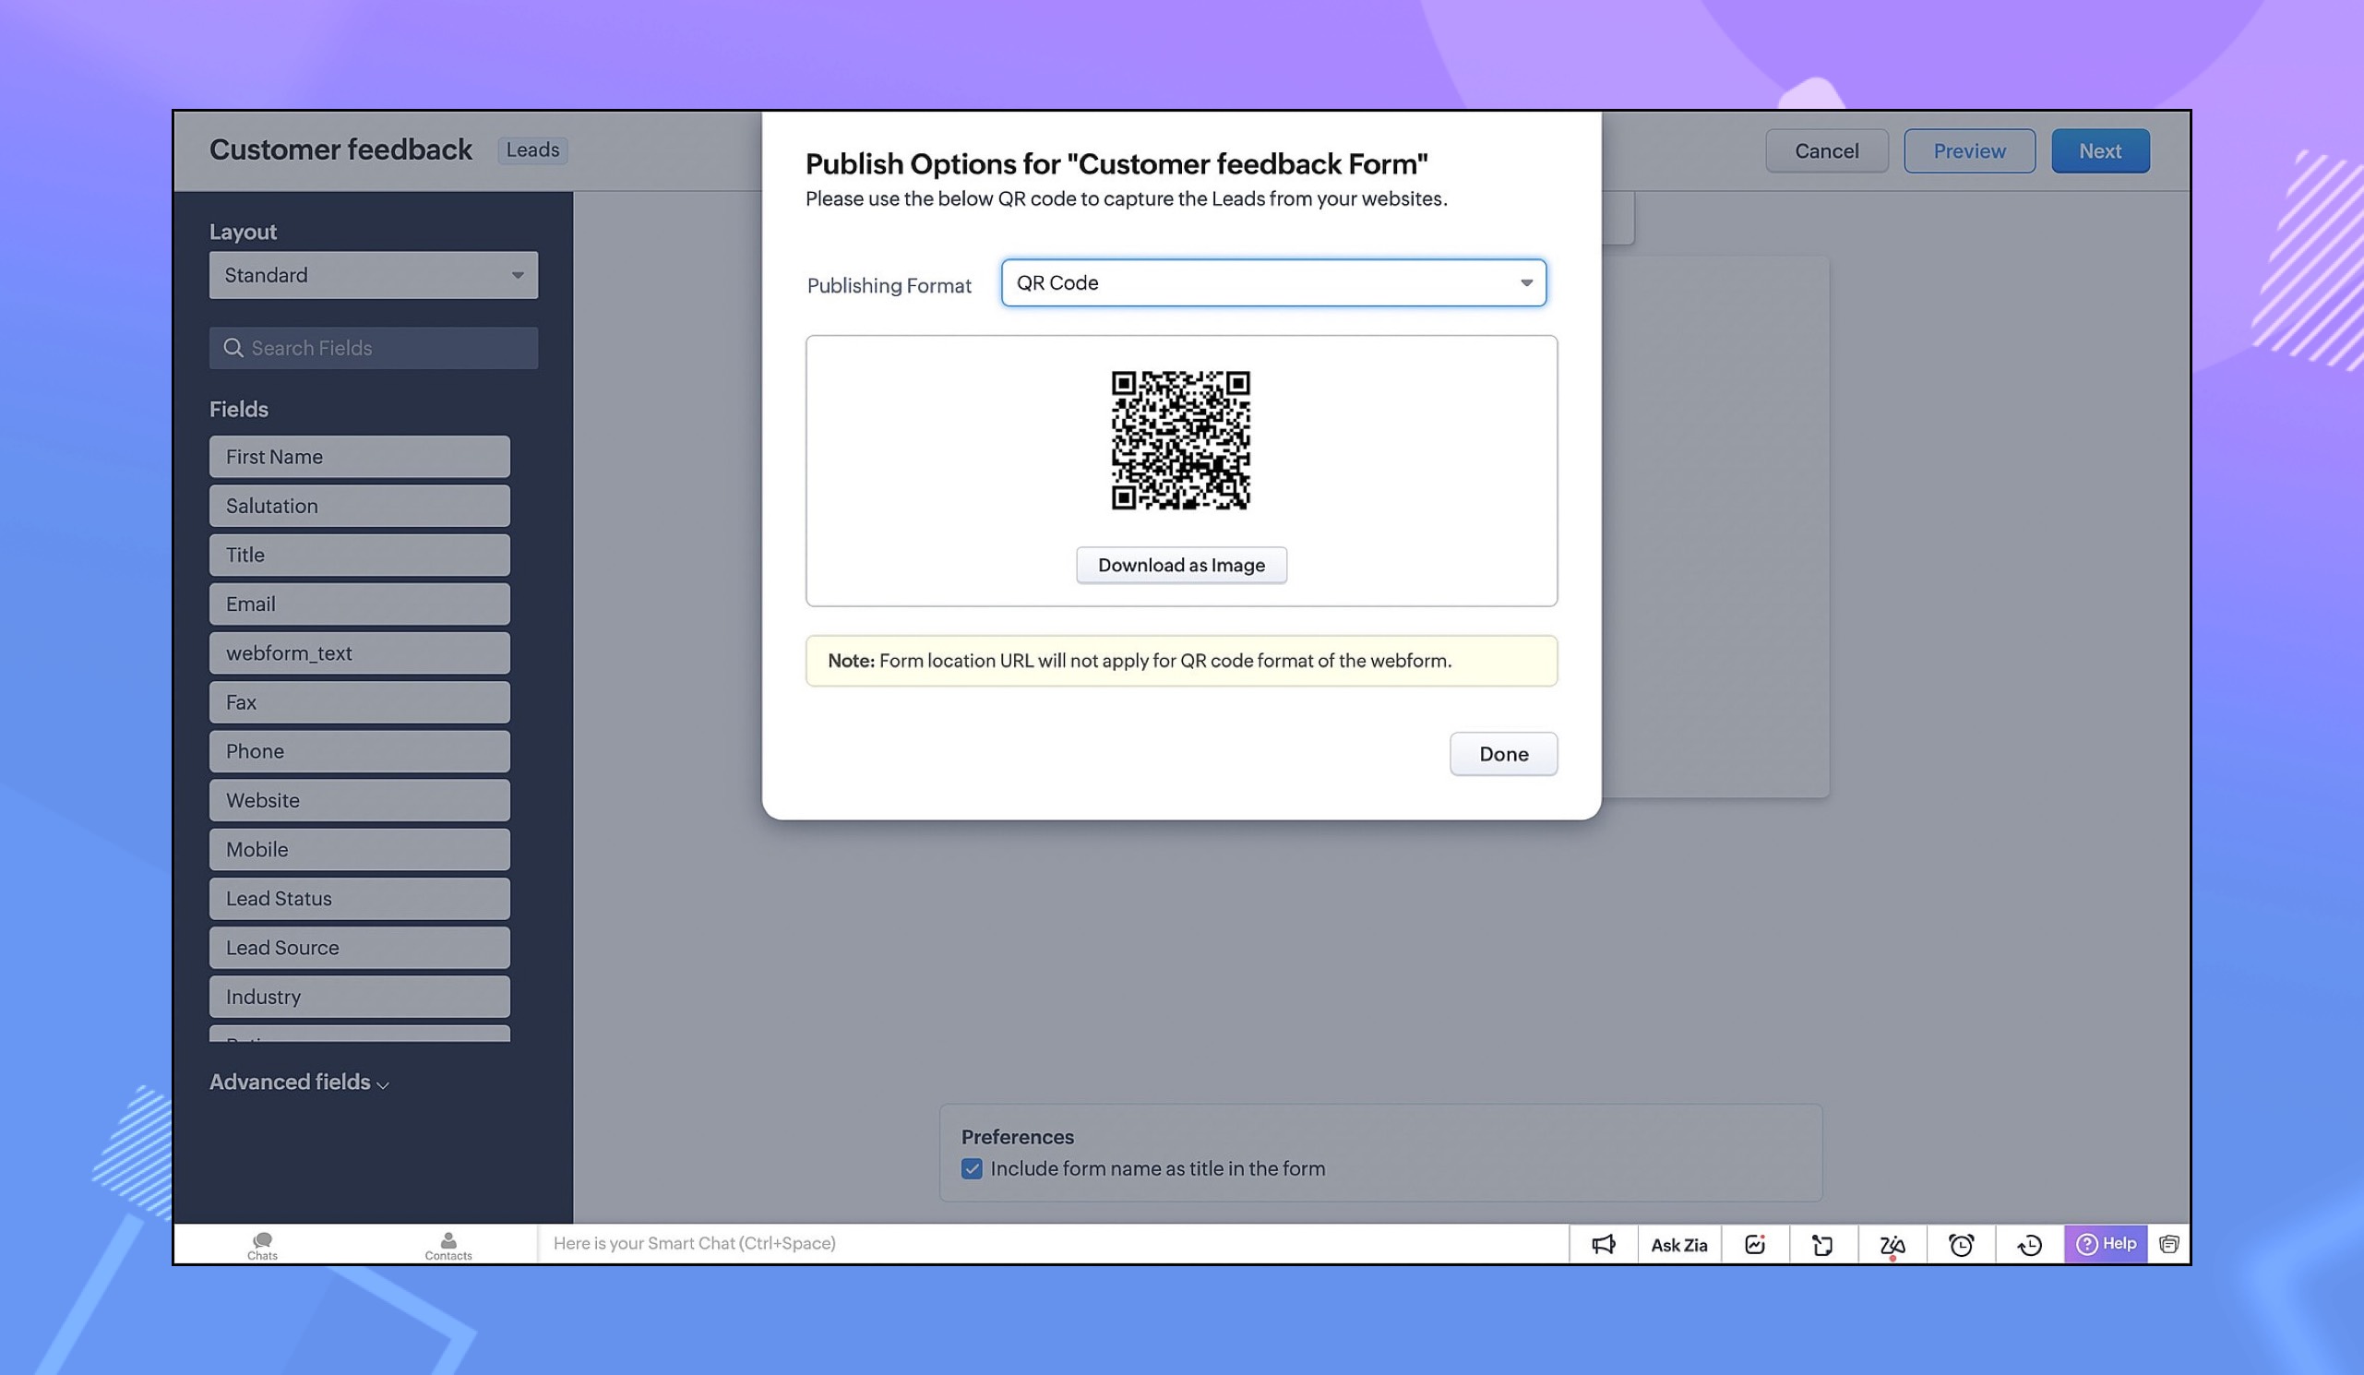The image size is (2364, 1375).
Task: Click the Help button
Action: tap(2106, 1244)
